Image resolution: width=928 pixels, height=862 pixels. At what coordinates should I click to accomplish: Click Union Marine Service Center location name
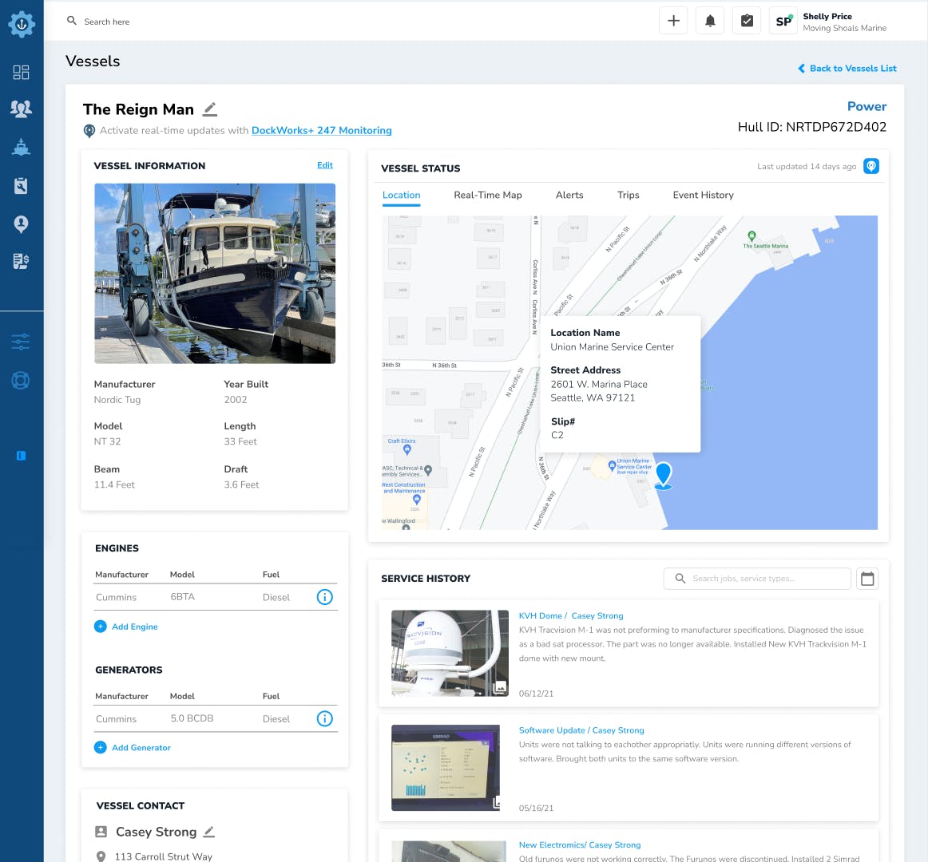[x=612, y=347]
